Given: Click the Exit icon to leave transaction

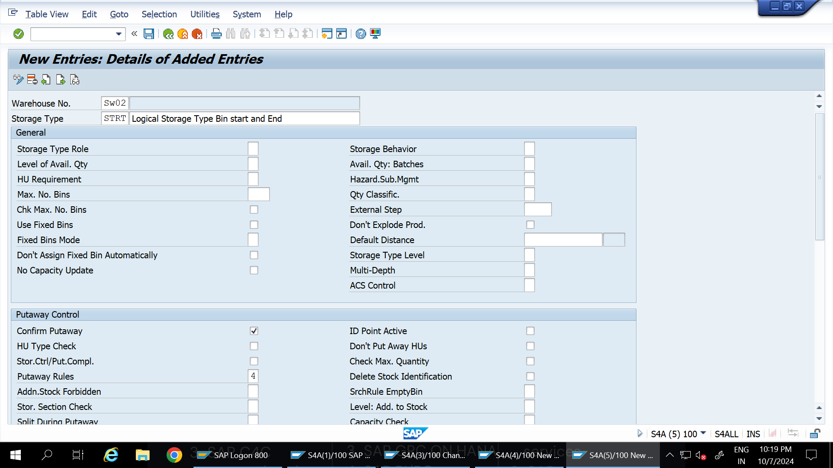Looking at the screenshot, I should tap(182, 34).
